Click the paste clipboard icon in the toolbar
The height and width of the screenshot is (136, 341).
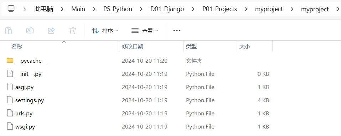[9, 31]
